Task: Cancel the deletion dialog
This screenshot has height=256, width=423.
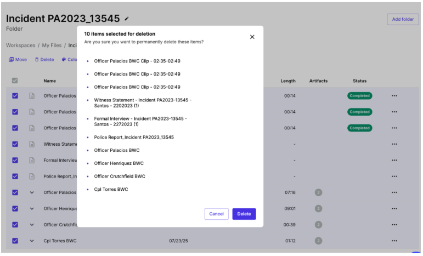Action: coord(216,214)
